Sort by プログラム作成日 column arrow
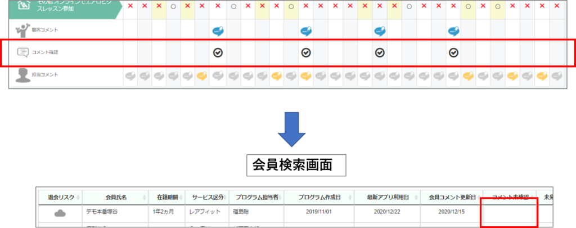 point(350,197)
